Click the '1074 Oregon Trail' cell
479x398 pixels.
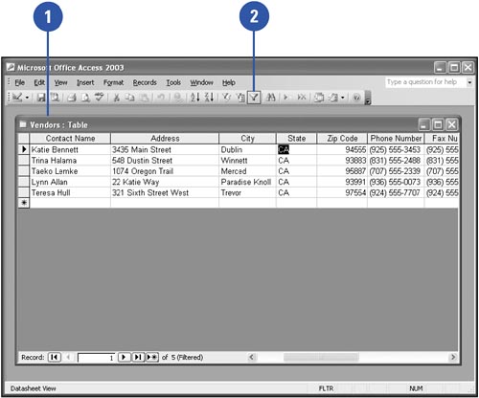point(165,171)
